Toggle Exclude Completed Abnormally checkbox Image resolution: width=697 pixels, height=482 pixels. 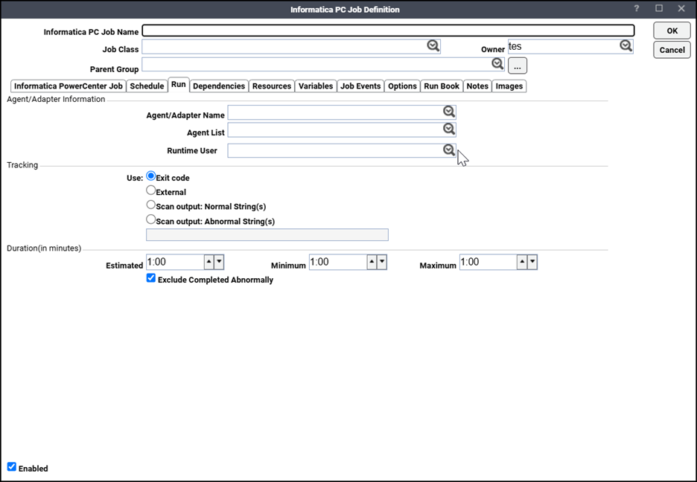coord(151,278)
